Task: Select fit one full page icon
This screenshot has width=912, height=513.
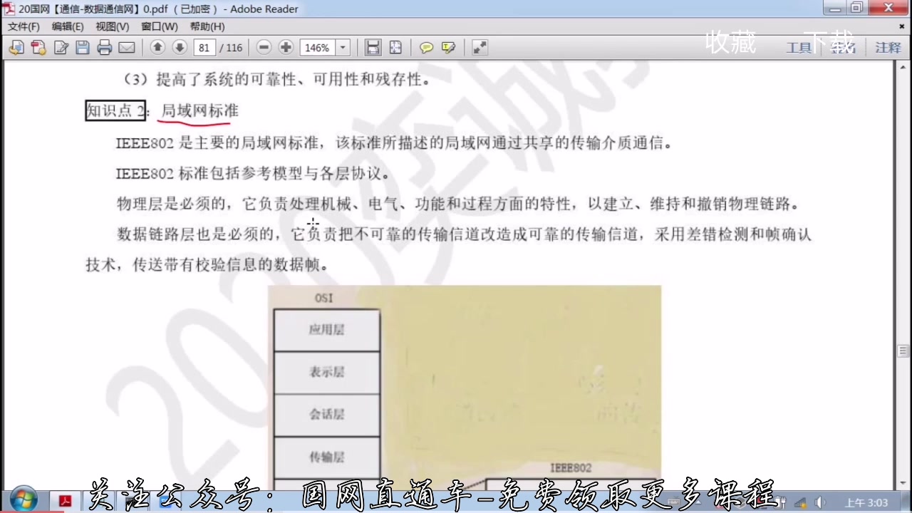Action: 395,48
